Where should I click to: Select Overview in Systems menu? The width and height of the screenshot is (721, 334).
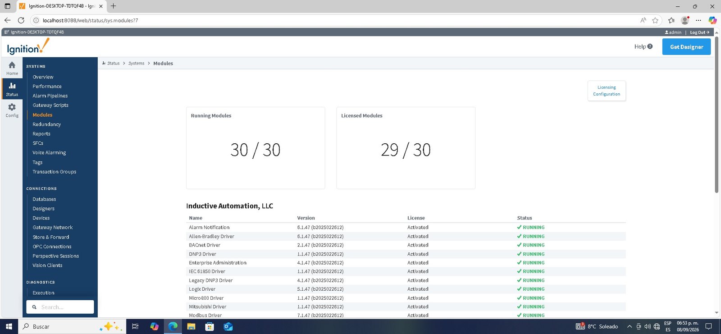point(43,77)
